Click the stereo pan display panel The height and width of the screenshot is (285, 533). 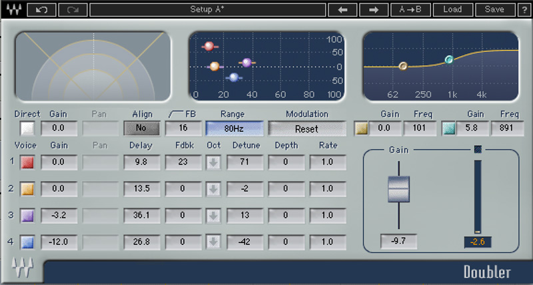coord(93,66)
